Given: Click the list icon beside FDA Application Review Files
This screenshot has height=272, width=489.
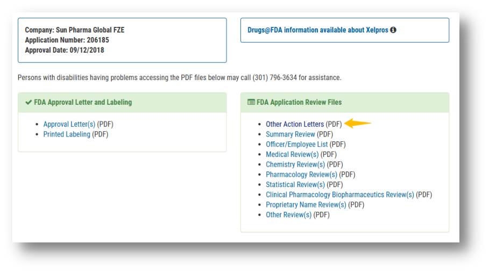Looking at the screenshot, I should tap(251, 102).
